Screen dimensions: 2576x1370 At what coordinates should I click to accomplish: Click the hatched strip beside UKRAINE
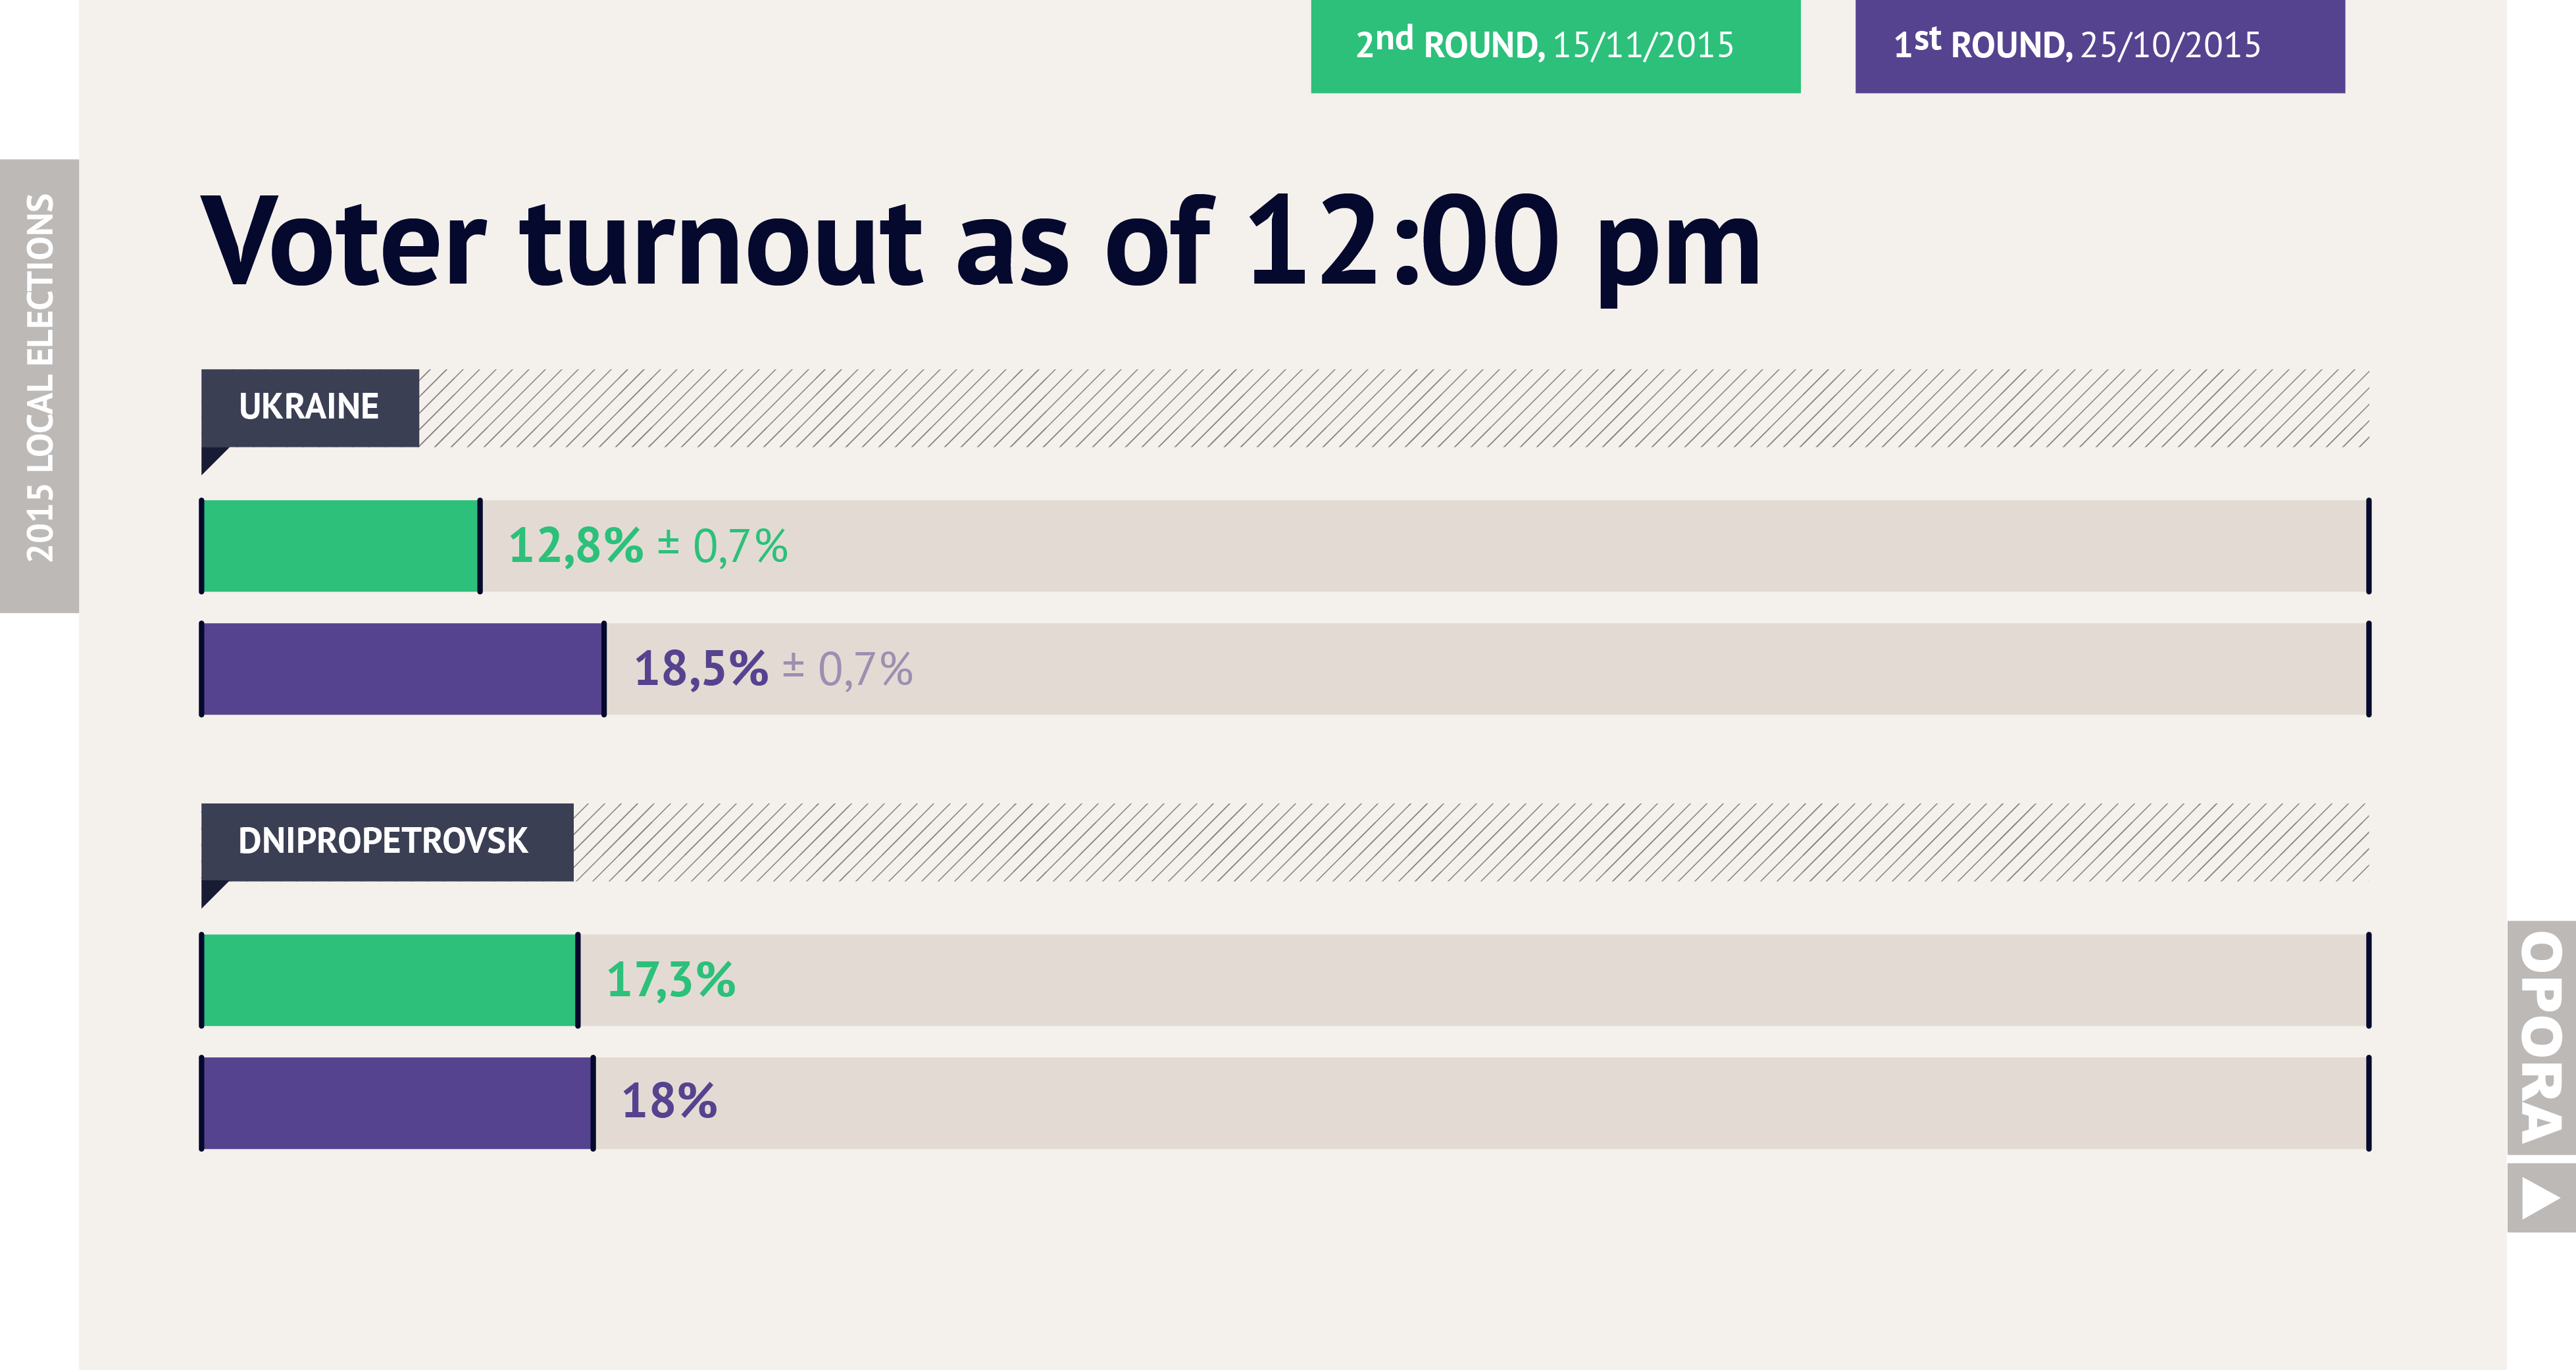[x=1394, y=408]
